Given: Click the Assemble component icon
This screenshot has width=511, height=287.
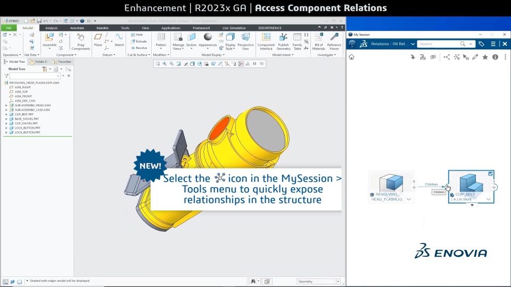Looking at the screenshot, I should tap(50, 38).
